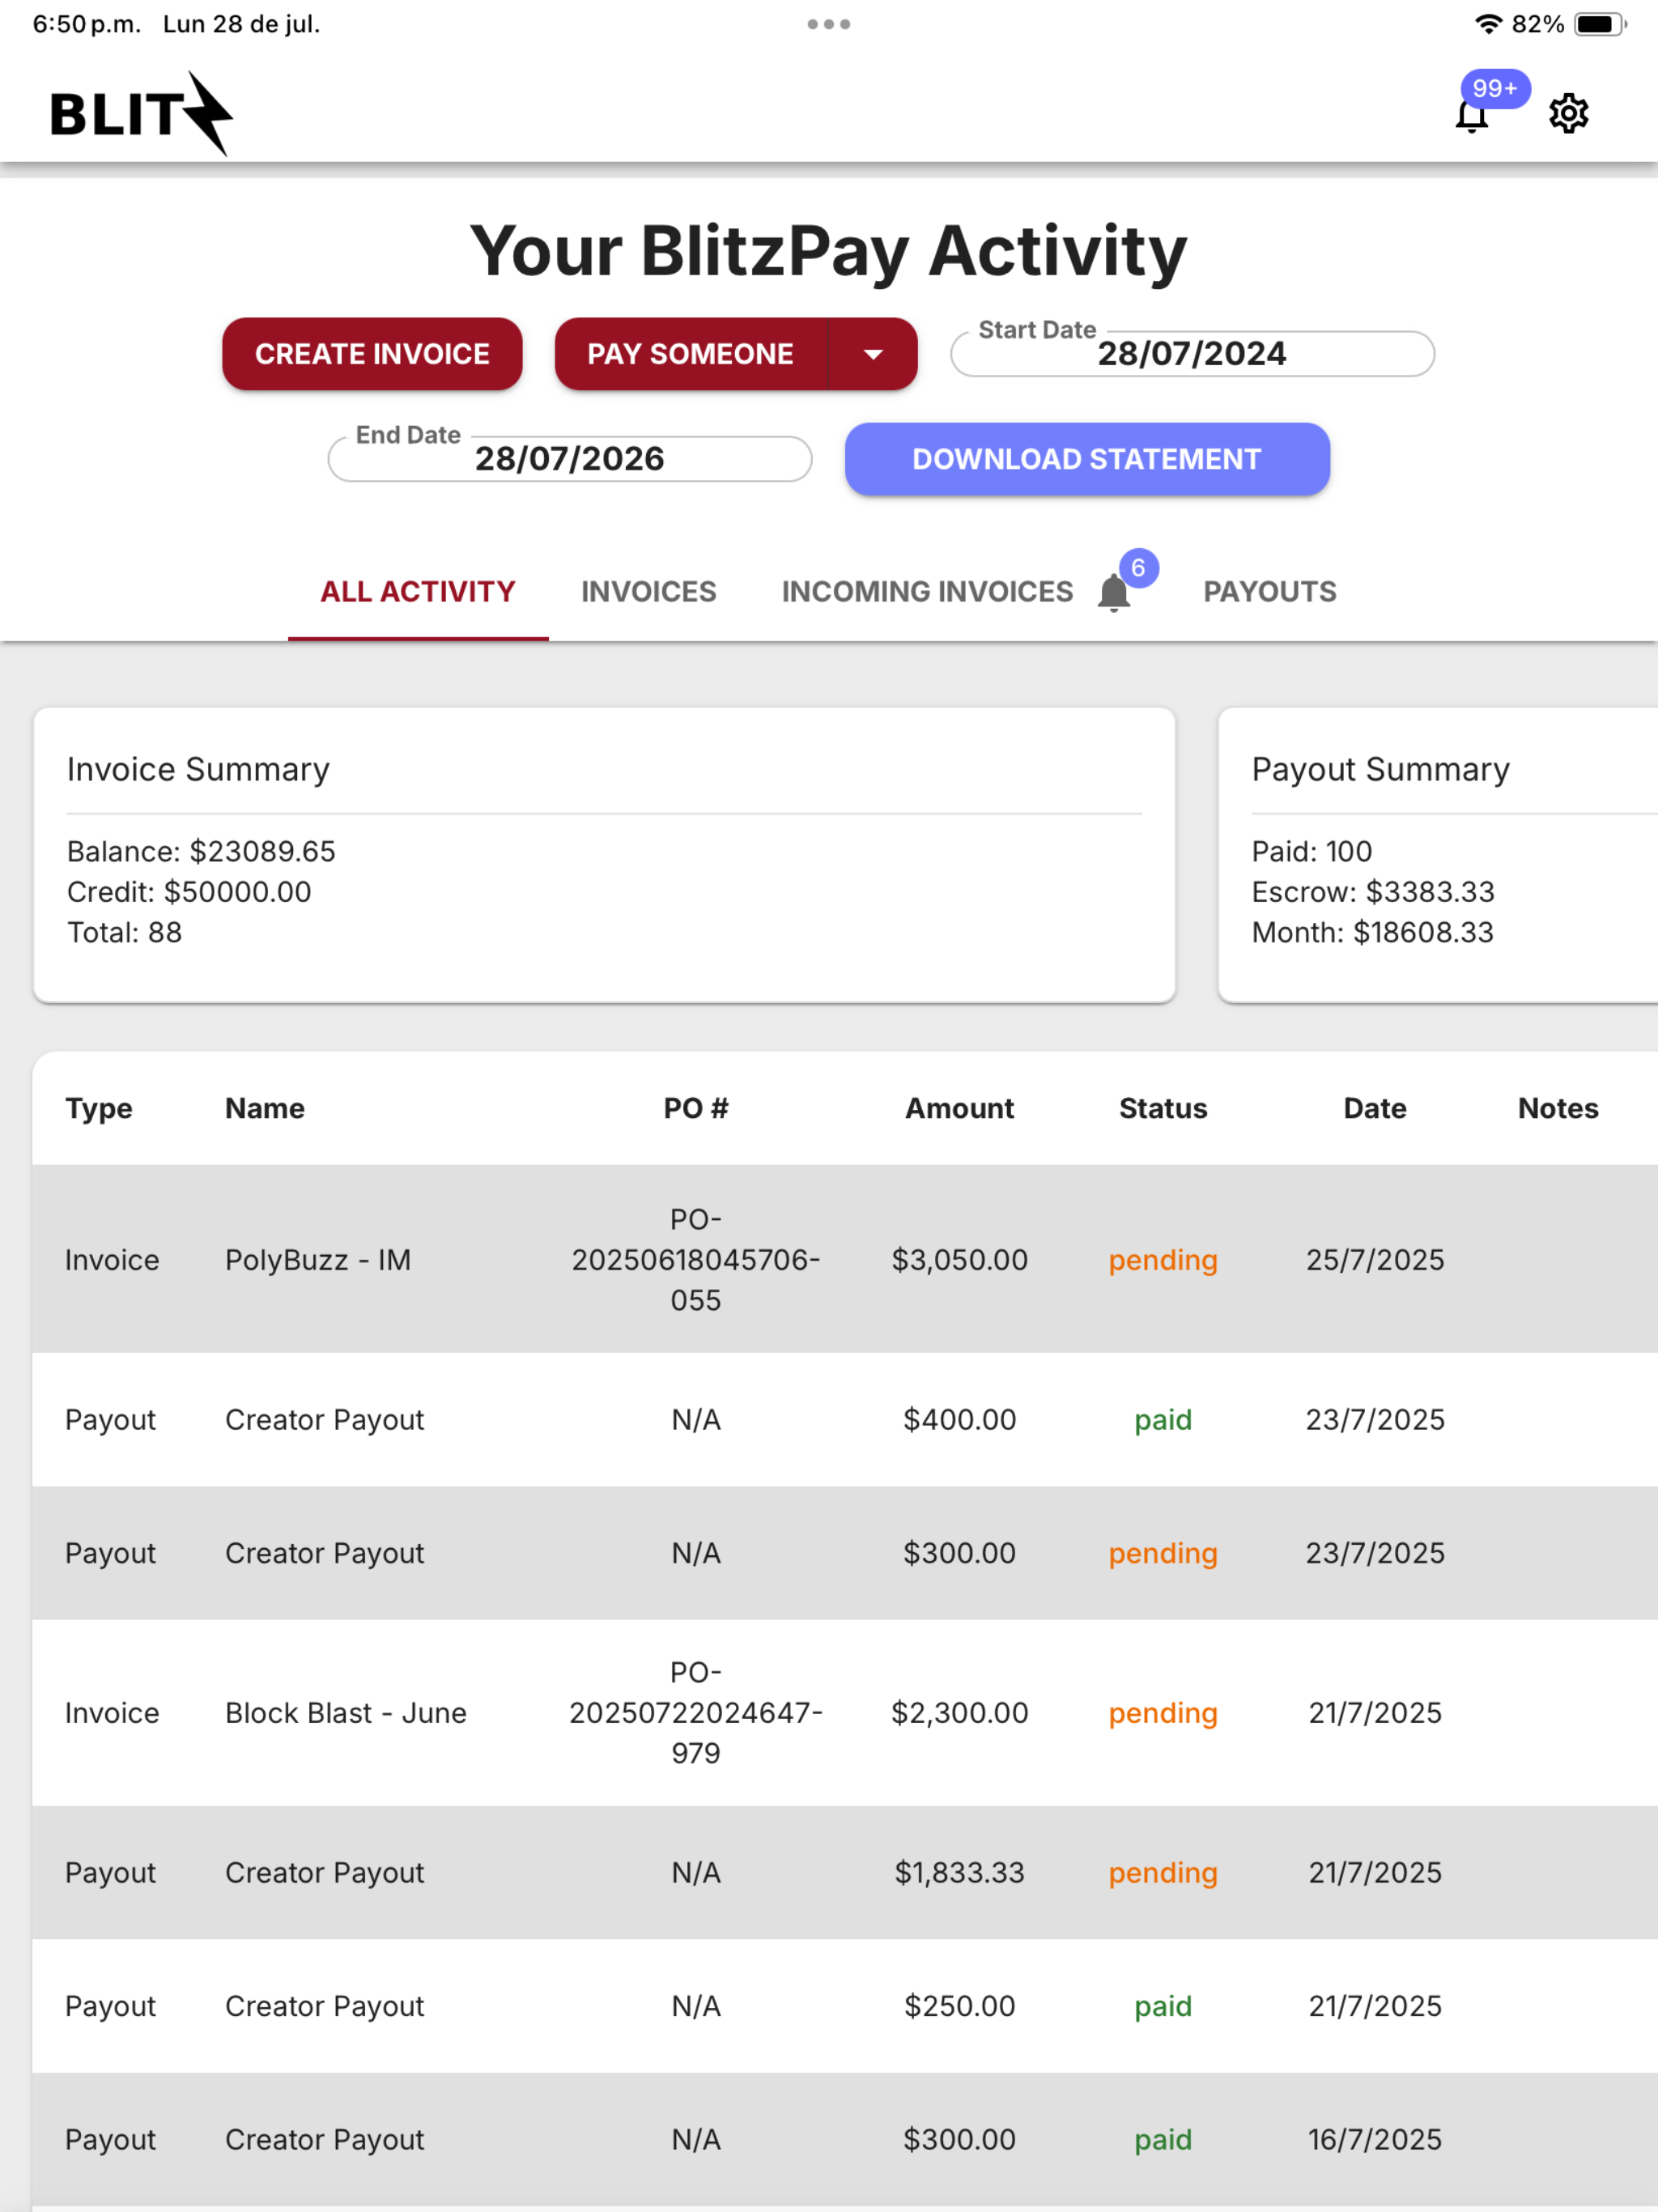
Task: Tap the Wi-Fi status icon
Action: coord(1489,24)
